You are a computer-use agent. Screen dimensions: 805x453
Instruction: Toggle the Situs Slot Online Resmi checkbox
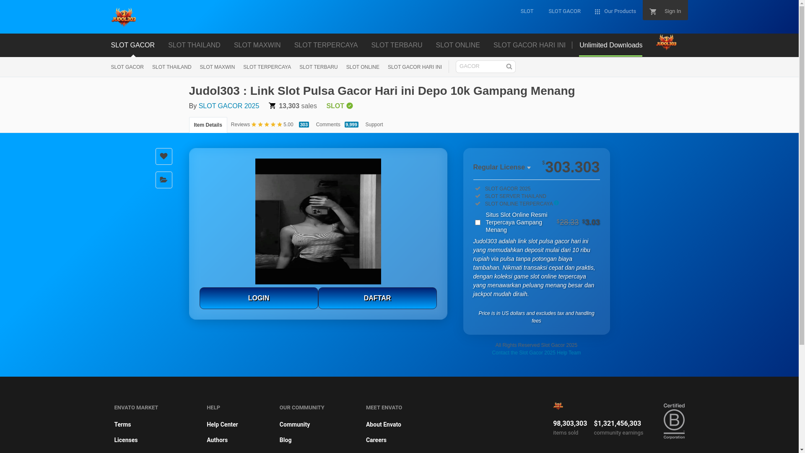pyautogui.click(x=478, y=223)
